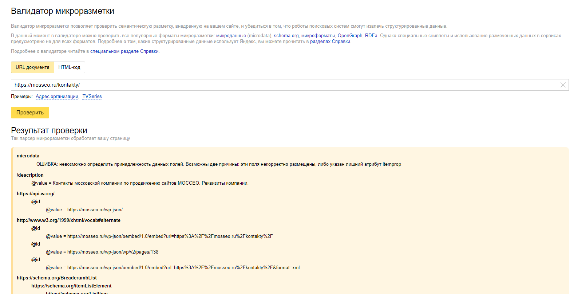Image resolution: width=574 pixels, height=294 pixels.
Task: Use the Адрес организации example
Action: pyautogui.click(x=57, y=97)
